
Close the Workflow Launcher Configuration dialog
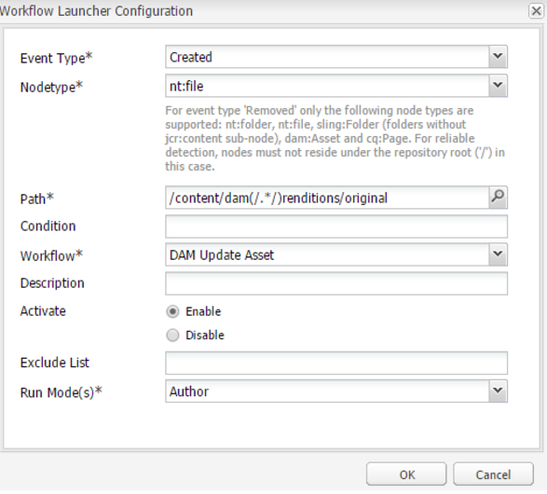[x=536, y=11]
